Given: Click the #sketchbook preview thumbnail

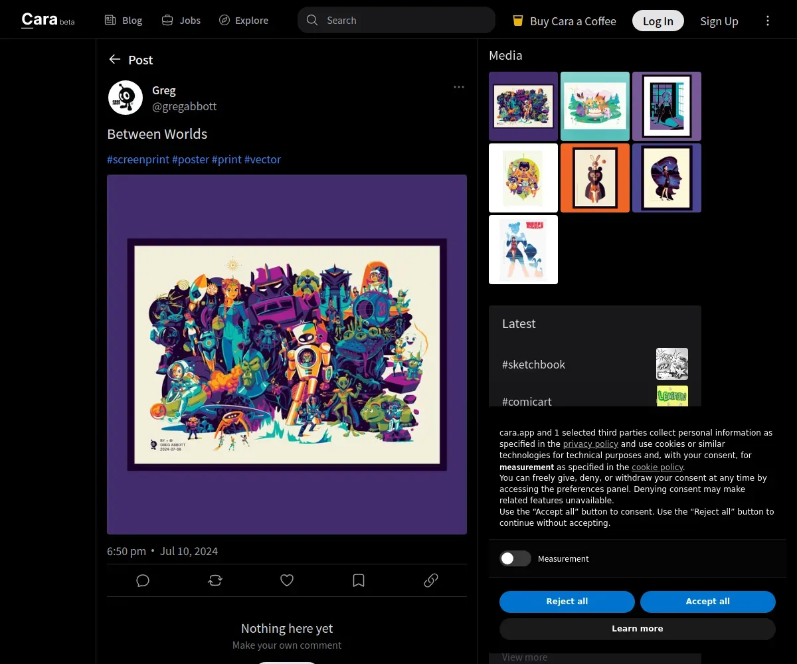Looking at the screenshot, I should (672, 364).
